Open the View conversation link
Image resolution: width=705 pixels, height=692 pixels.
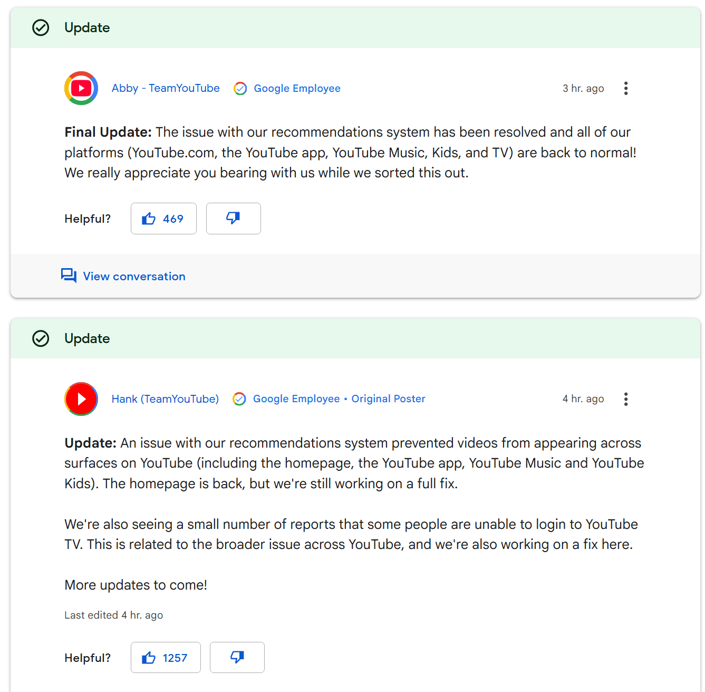(134, 276)
